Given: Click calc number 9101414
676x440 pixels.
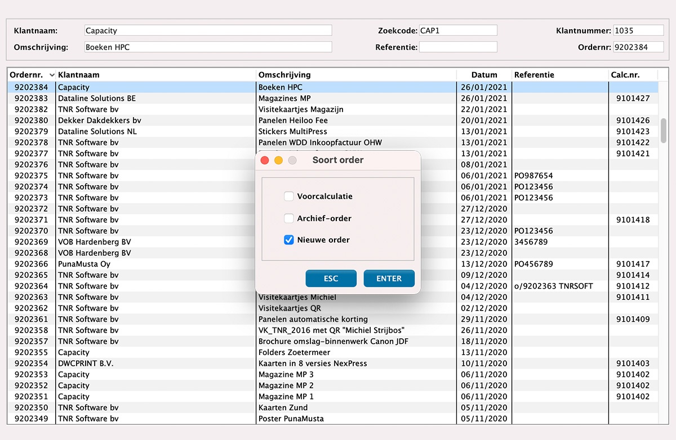Looking at the screenshot, I should coord(633,275).
